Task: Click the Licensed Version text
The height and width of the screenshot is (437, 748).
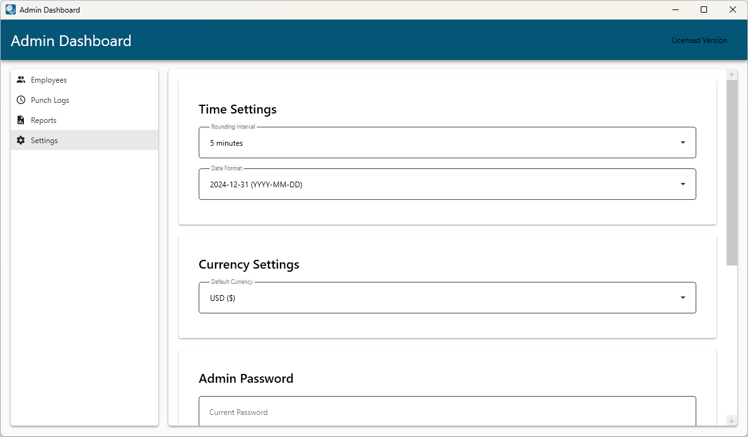Action: 699,40
